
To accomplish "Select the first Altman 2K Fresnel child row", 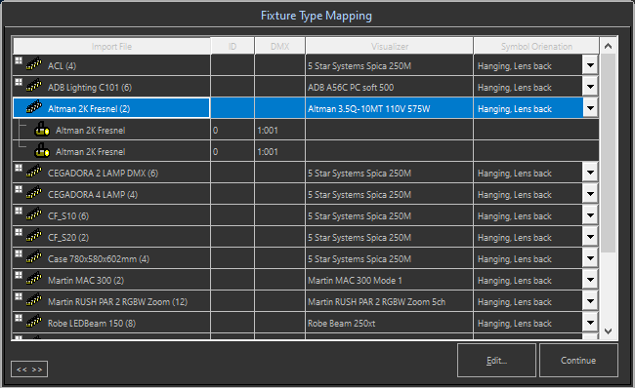I will pyautogui.click(x=306, y=130).
